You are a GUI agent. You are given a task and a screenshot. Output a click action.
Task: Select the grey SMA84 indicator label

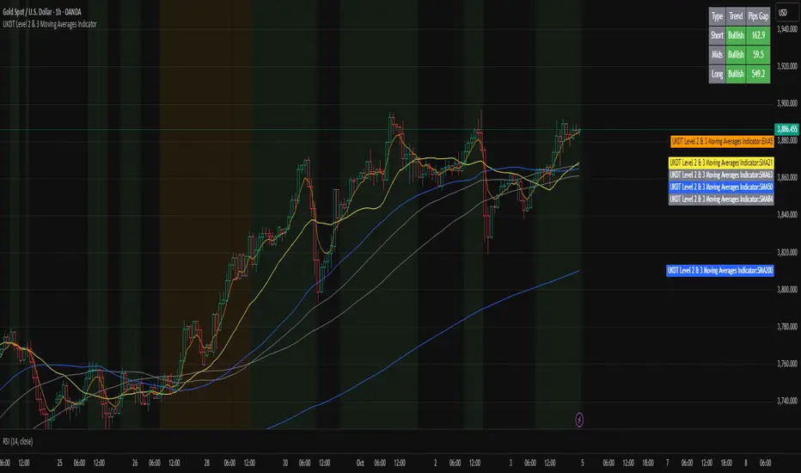click(x=721, y=200)
